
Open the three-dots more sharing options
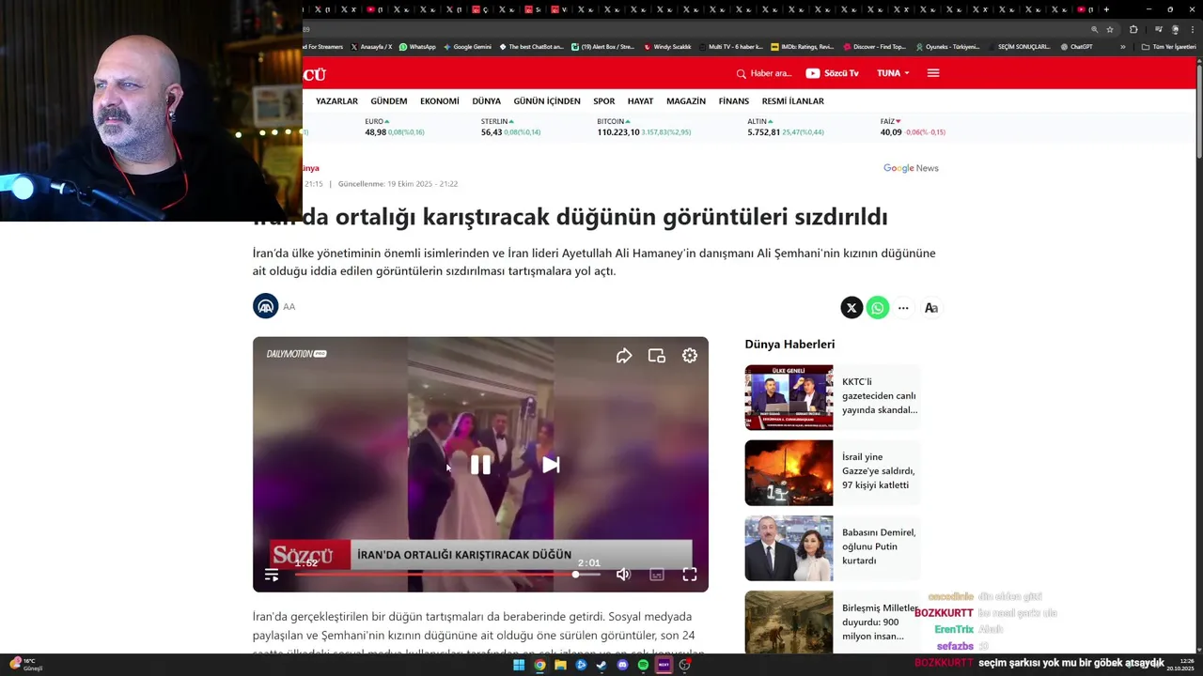(x=903, y=307)
